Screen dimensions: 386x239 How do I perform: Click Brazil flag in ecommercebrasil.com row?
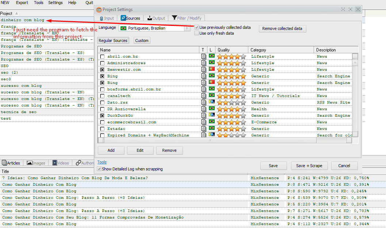point(211,122)
